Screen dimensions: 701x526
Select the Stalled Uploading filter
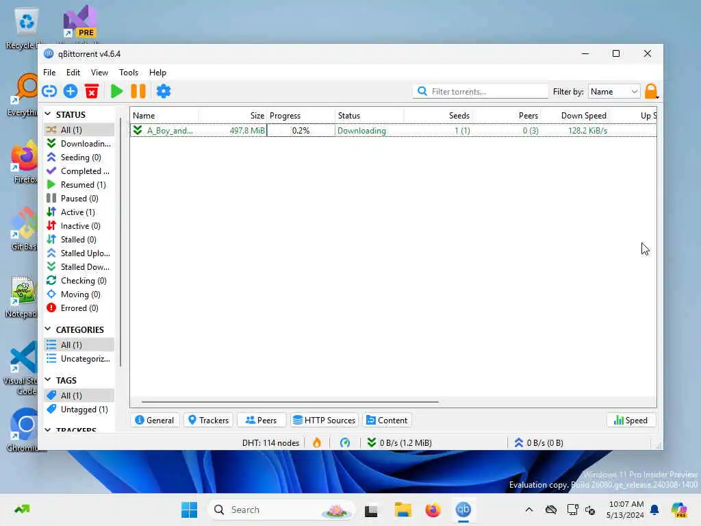79,253
